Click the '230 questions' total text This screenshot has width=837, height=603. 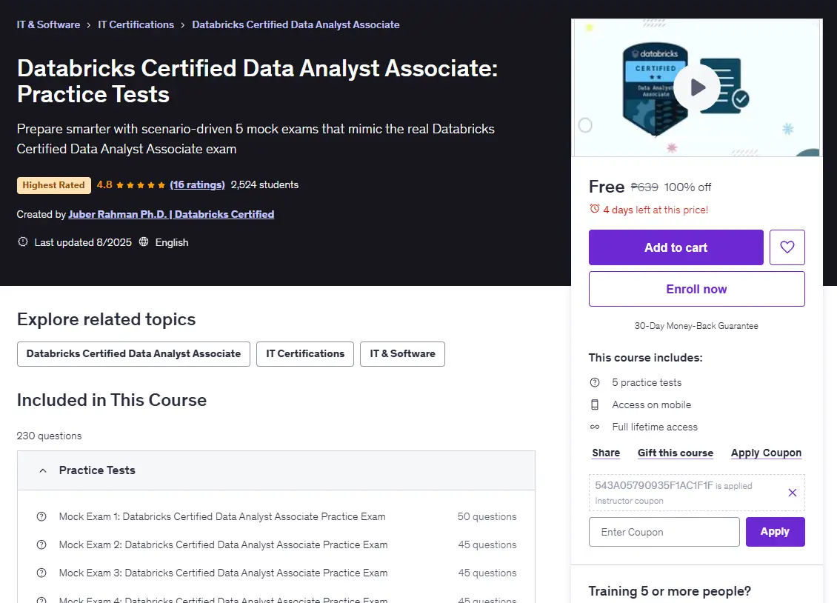coord(49,436)
